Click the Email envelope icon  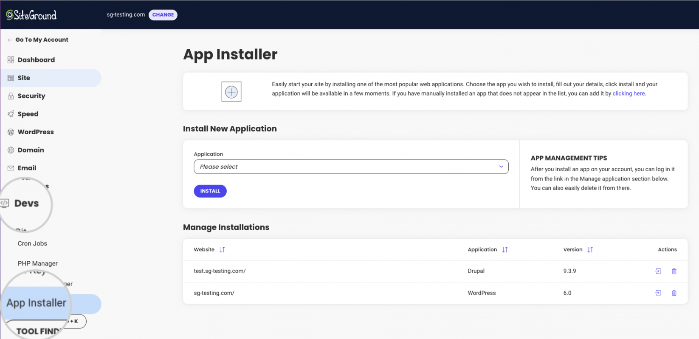[11, 168]
